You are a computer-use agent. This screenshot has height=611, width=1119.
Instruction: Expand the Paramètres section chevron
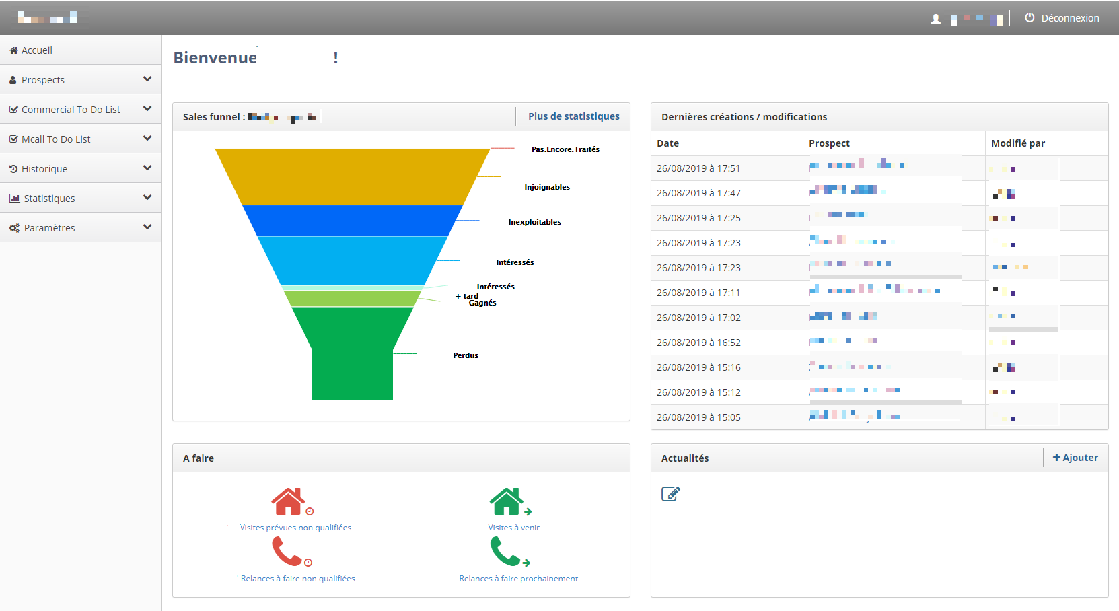(x=147, y=227)
